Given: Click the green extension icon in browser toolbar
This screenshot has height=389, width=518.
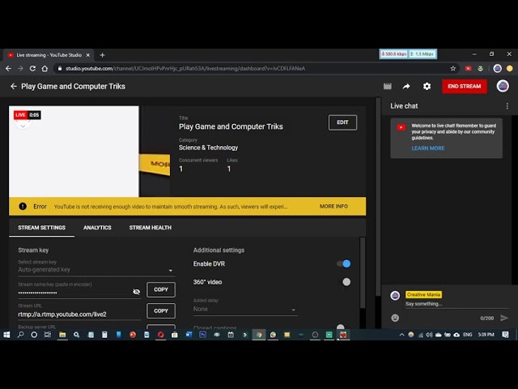Looking at the screenshot, I should tap(480, 68).
